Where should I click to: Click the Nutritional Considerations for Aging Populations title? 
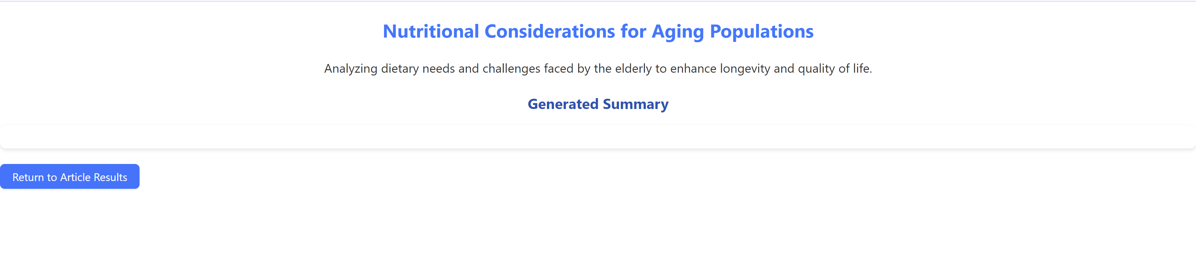[598, 31]
